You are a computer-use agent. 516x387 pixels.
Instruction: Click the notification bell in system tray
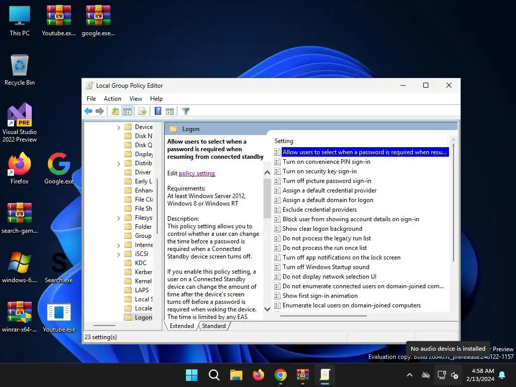click(x=502, y=375)
